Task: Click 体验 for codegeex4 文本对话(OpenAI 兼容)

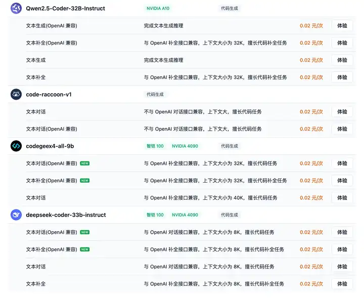Action: (342, 163)
